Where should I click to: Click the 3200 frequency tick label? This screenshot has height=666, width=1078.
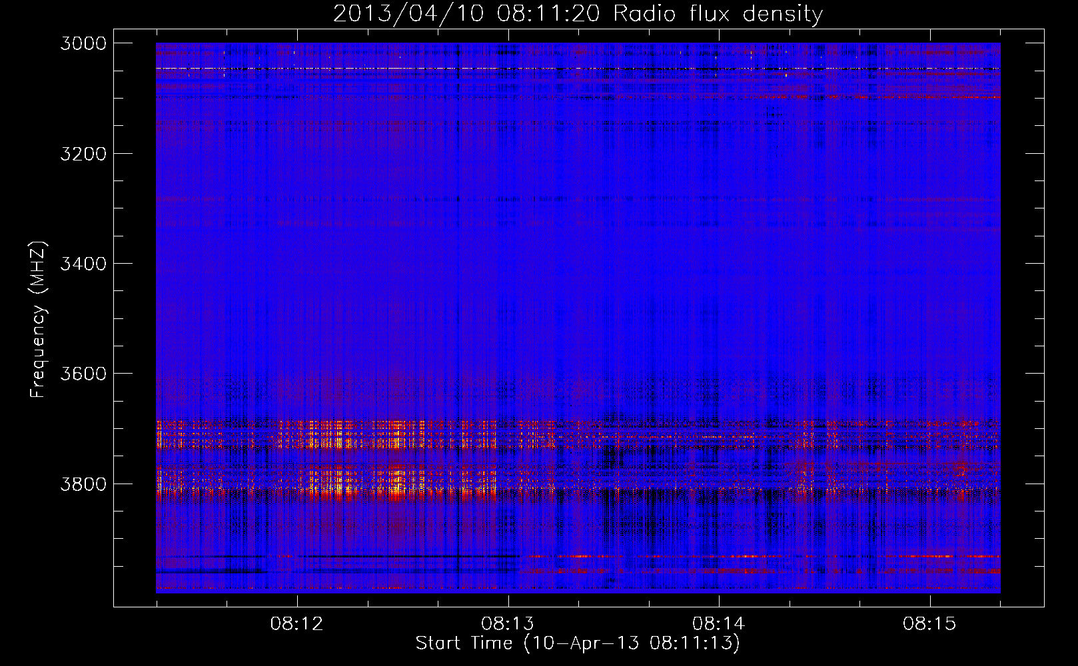[83, 154]
